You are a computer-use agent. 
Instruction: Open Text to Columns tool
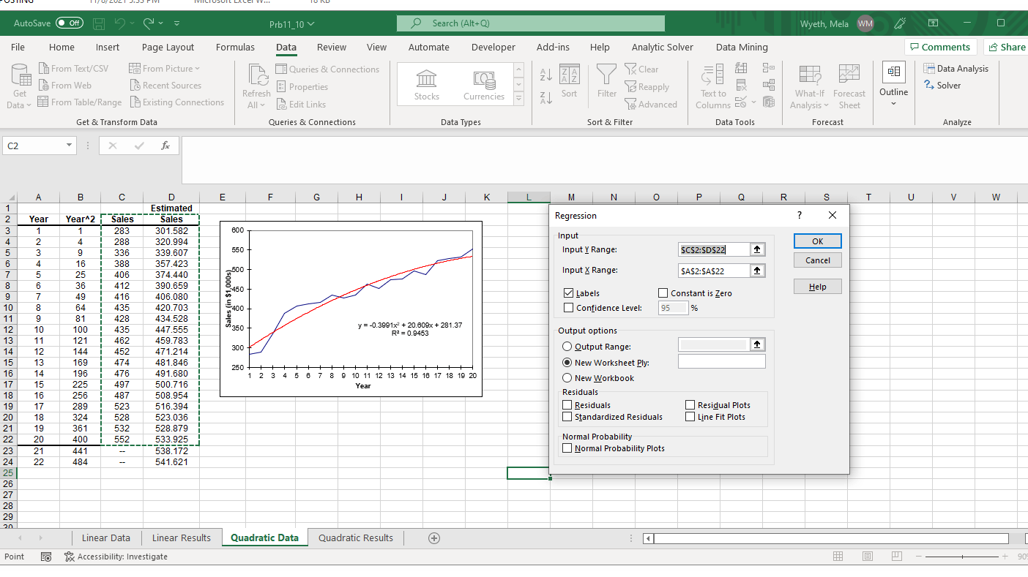[x=713, y=86]
